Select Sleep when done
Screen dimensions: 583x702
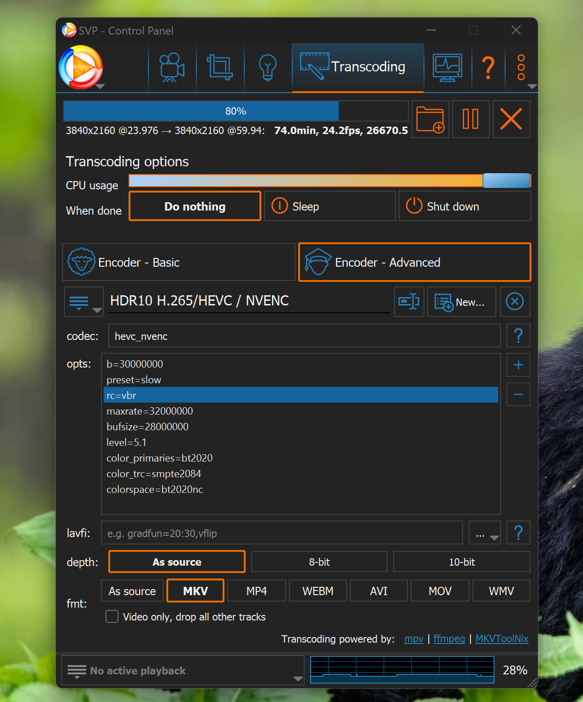point(330,206)
